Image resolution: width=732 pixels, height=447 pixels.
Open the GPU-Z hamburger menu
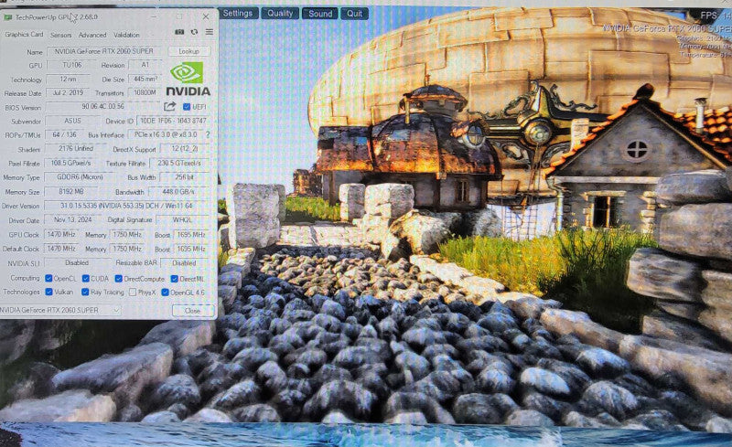click(210, 32)
